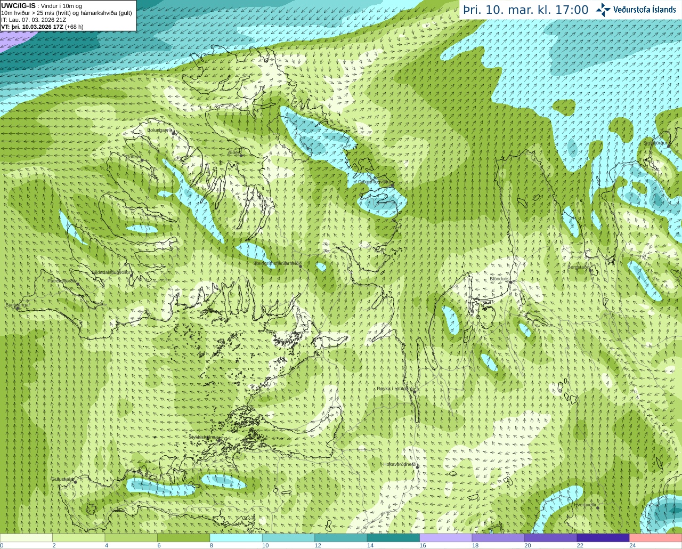Select the IT: Lau. 07. 03. 2026 21Z line

pyautogui.click(x=34, y=20)
